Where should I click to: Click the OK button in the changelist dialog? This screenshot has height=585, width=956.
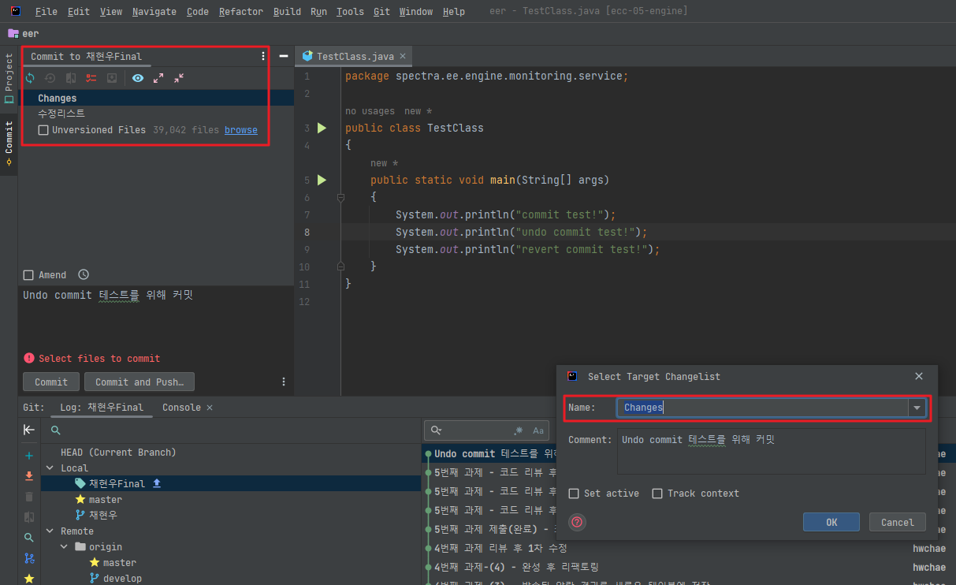point(831,522)
